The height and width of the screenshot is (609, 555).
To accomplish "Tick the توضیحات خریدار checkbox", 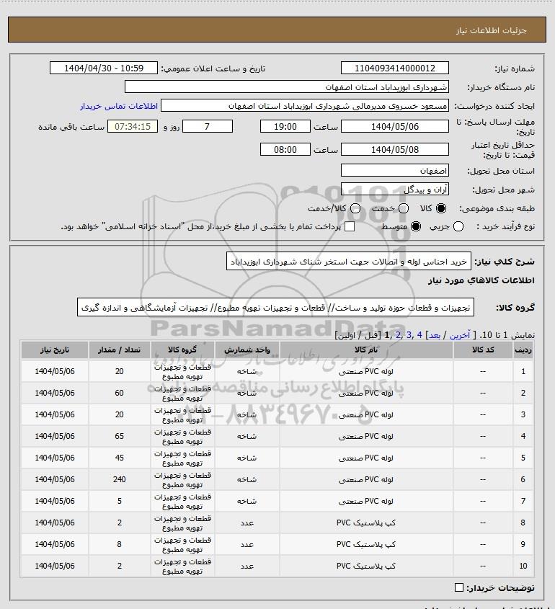I will (458, 587).
